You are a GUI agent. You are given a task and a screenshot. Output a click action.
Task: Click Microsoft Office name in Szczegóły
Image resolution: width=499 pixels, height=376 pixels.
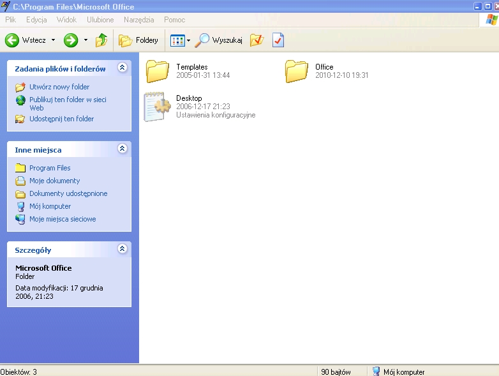[x=43, y=268]
